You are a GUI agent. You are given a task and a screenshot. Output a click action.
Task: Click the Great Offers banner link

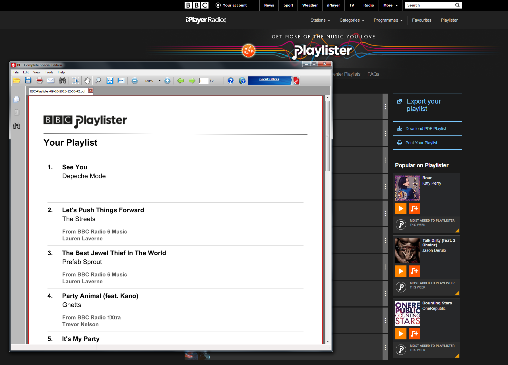click(x=269, y=79)
